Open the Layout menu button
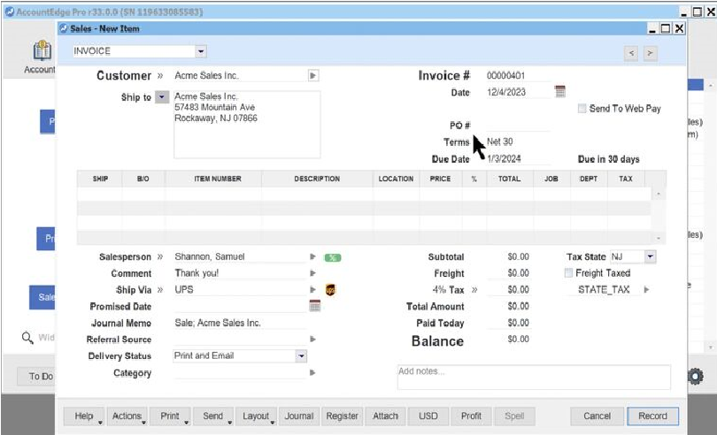Viewport: 717px width, 435px height. pos(256,416)
